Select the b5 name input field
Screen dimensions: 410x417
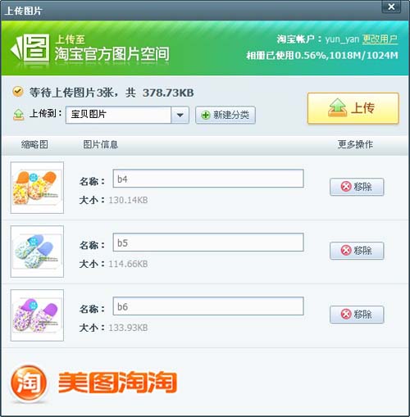tap(208, 242)
